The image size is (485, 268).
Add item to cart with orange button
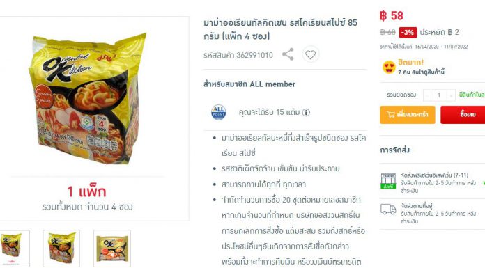pos(408,115)
